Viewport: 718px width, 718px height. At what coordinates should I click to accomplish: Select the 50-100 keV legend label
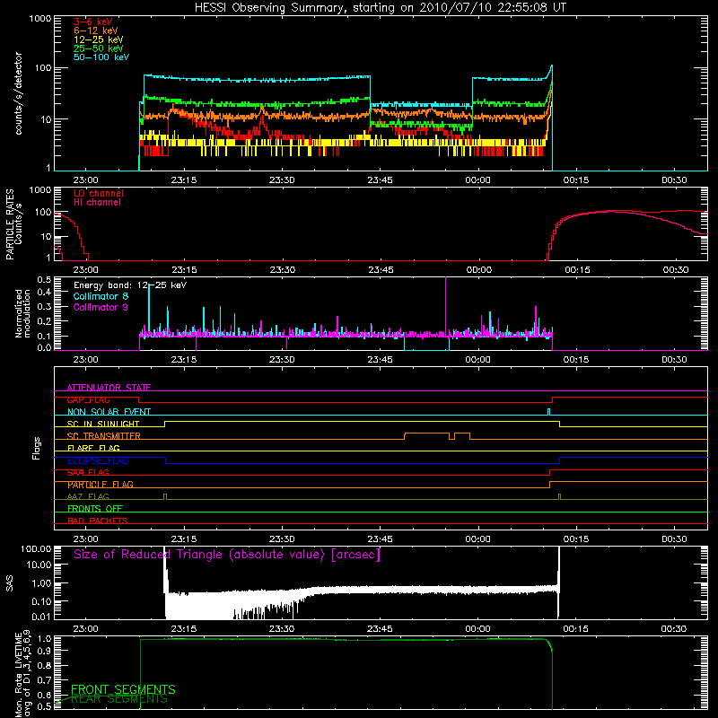click(x=101, y=57)
